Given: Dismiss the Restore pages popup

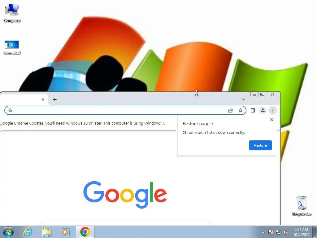Looking at the screenshot, I should click(x=272, y=120).
